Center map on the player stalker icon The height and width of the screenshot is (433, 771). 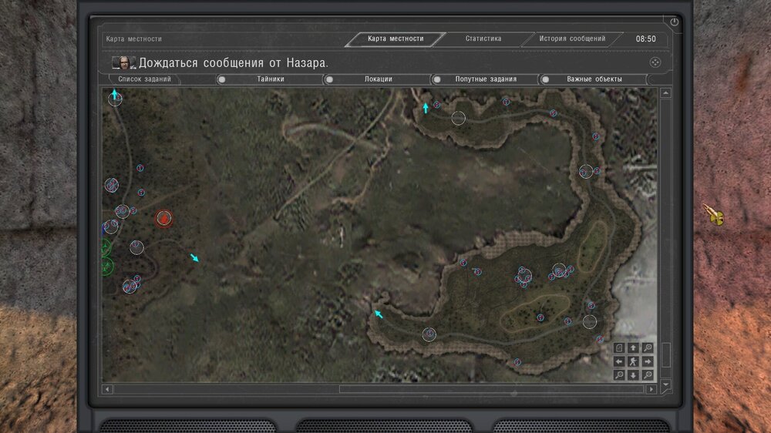[633, 362]
